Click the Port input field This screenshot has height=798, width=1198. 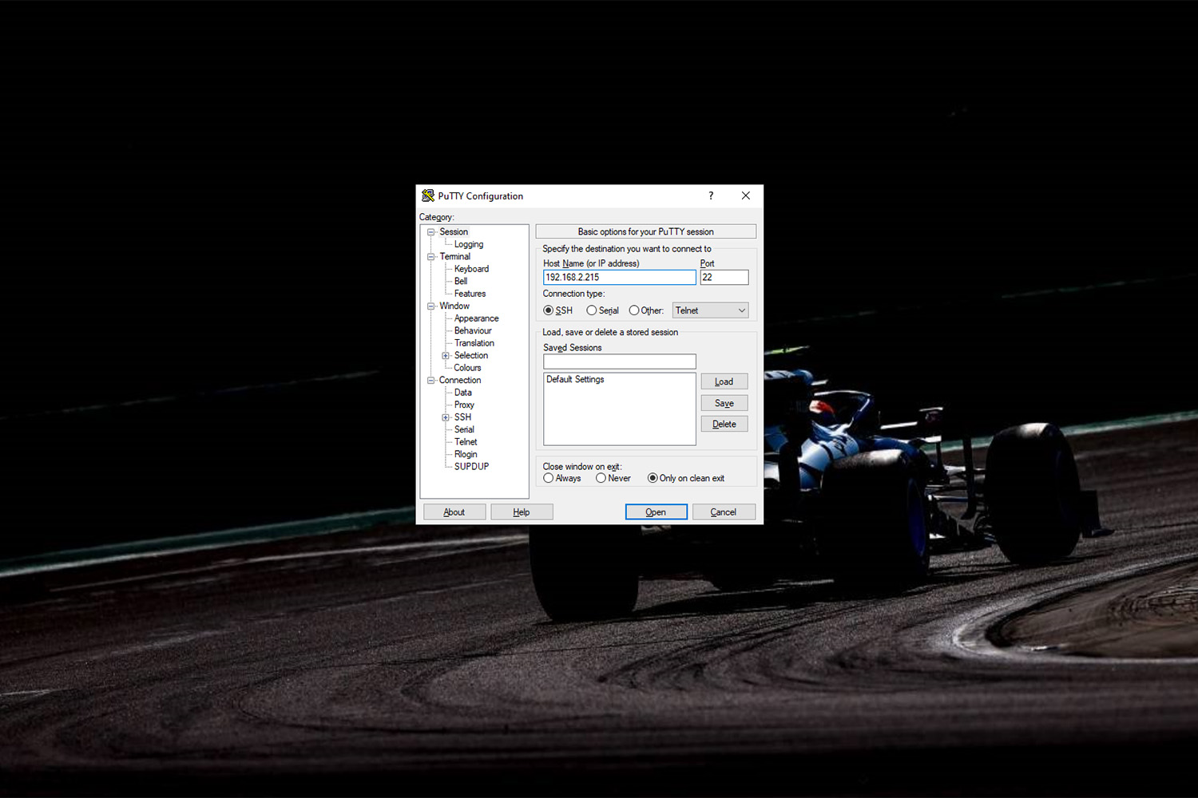pos(724,278)
